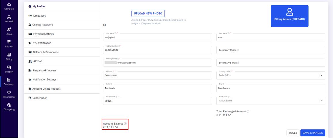
Task: Click the Account Balance help icon
Action: tap(125, 124)
